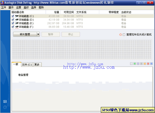The height and width of the screenshot is (113, 155).
Task: Switch to the 更多 tab
Action: click(37, 65)
